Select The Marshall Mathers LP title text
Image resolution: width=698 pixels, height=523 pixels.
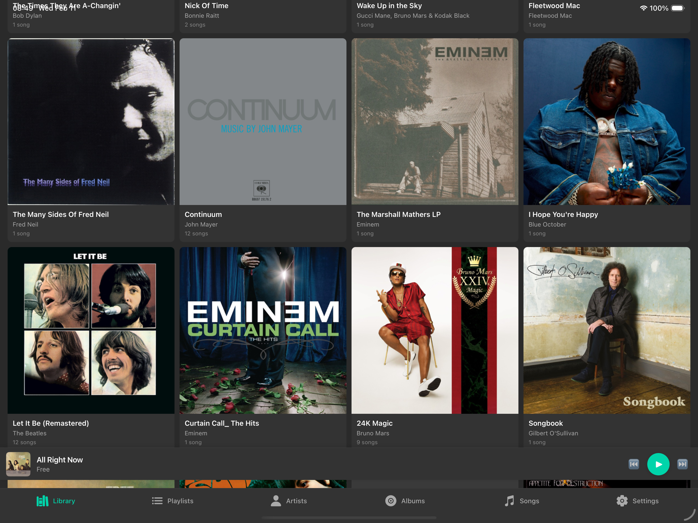[x=398, y=214]
